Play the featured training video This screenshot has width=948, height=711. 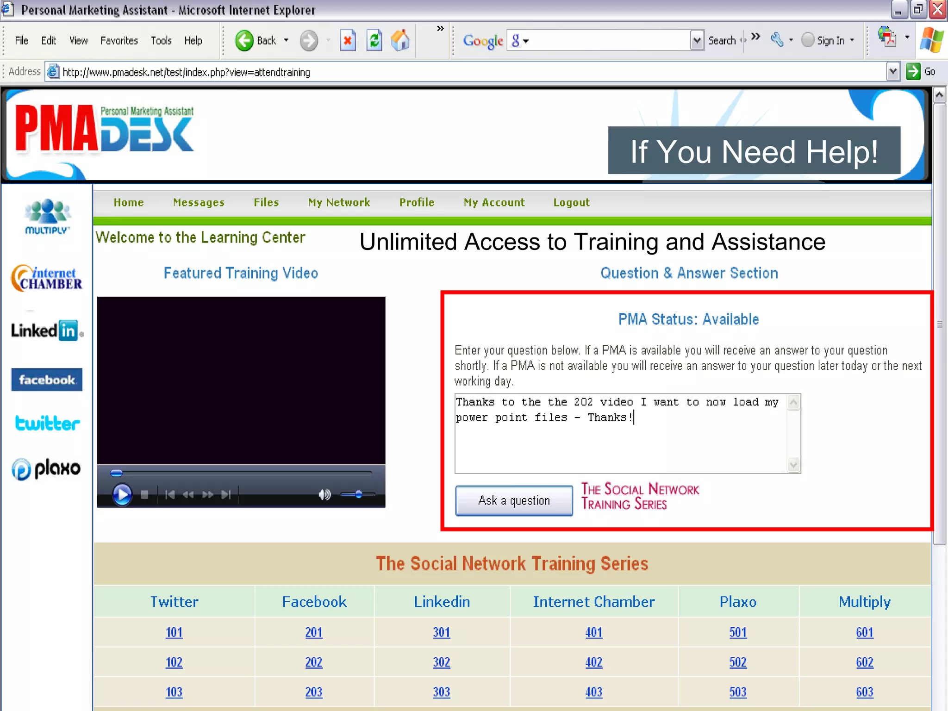tap(122, 494)
